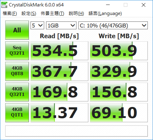Click the empty comment field at bottom
This screenshot has width=153, height=140.
(76, 131)
